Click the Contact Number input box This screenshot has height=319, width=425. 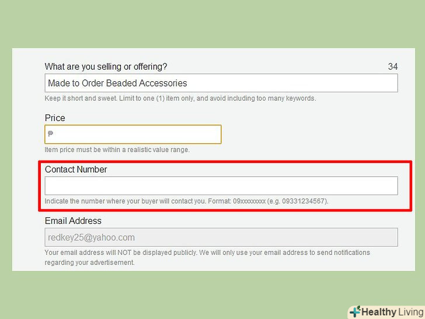(x=221, y=186)
